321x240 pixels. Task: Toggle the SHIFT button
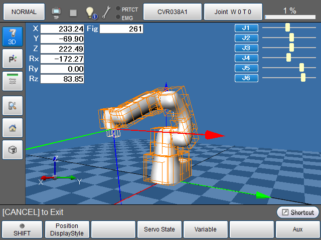coord(22,229)
